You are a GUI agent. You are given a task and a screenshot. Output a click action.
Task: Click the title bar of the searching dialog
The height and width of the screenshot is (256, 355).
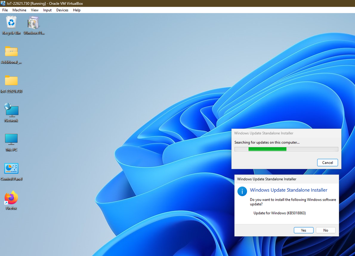coord(286,133)
